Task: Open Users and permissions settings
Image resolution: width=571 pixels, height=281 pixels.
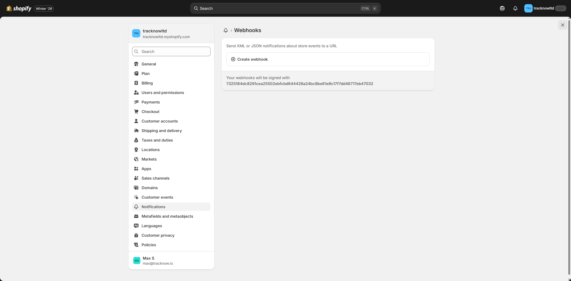Action: pos(163,92)
